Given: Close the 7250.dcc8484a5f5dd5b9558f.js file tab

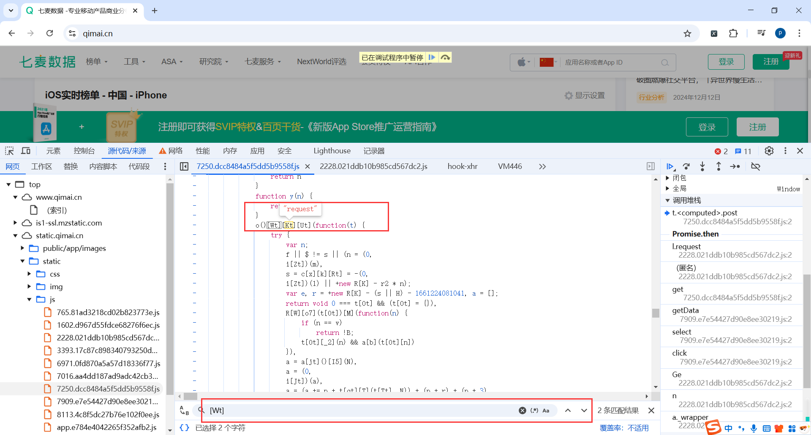Looking at the screenshot, I should tap(308, 166).
